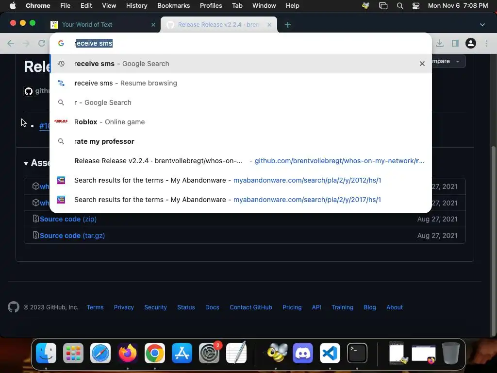This screenshot has height=373, width=497.
Task: Open Chrome downloads icon
Action: tap(440, 43)
